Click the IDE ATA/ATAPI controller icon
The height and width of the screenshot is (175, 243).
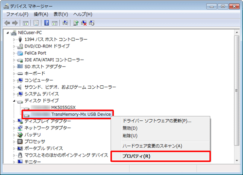click(20, 60)
